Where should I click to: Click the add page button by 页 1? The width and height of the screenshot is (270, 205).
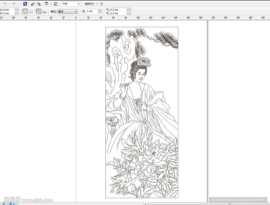point(3,204)
